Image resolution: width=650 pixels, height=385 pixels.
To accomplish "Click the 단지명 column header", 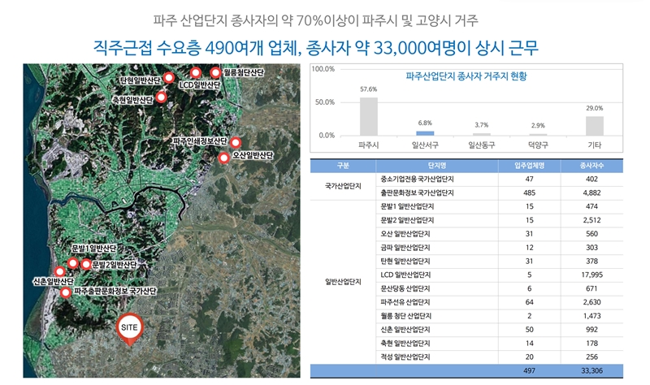I will click(x=415, y=165).
